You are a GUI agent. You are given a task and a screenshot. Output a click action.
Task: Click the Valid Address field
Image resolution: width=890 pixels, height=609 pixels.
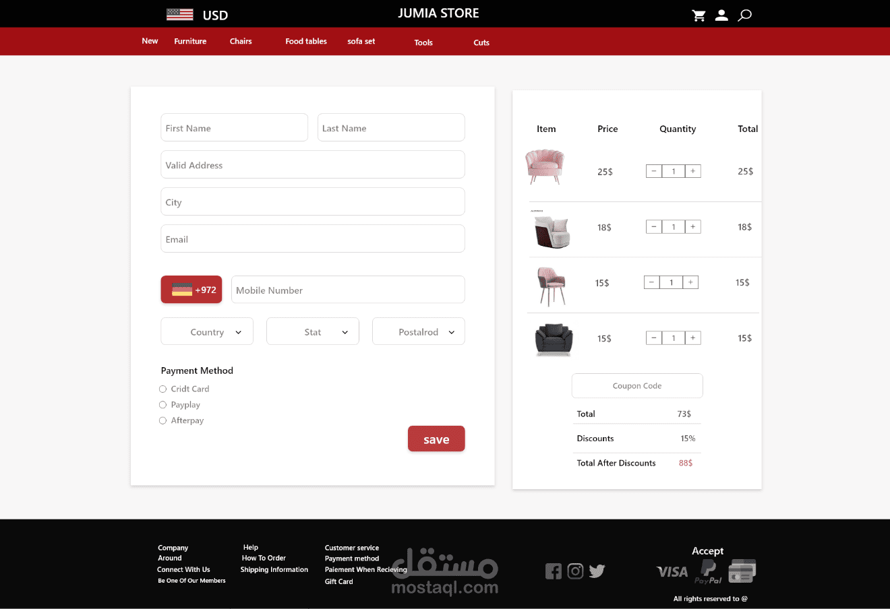click(313, 164)
